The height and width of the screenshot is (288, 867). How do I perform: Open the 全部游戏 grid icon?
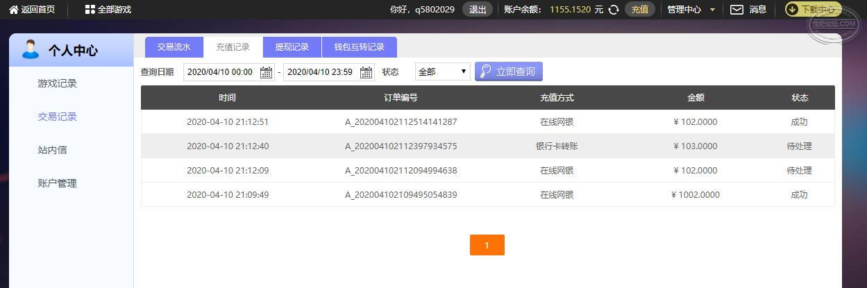click(90, 10)
